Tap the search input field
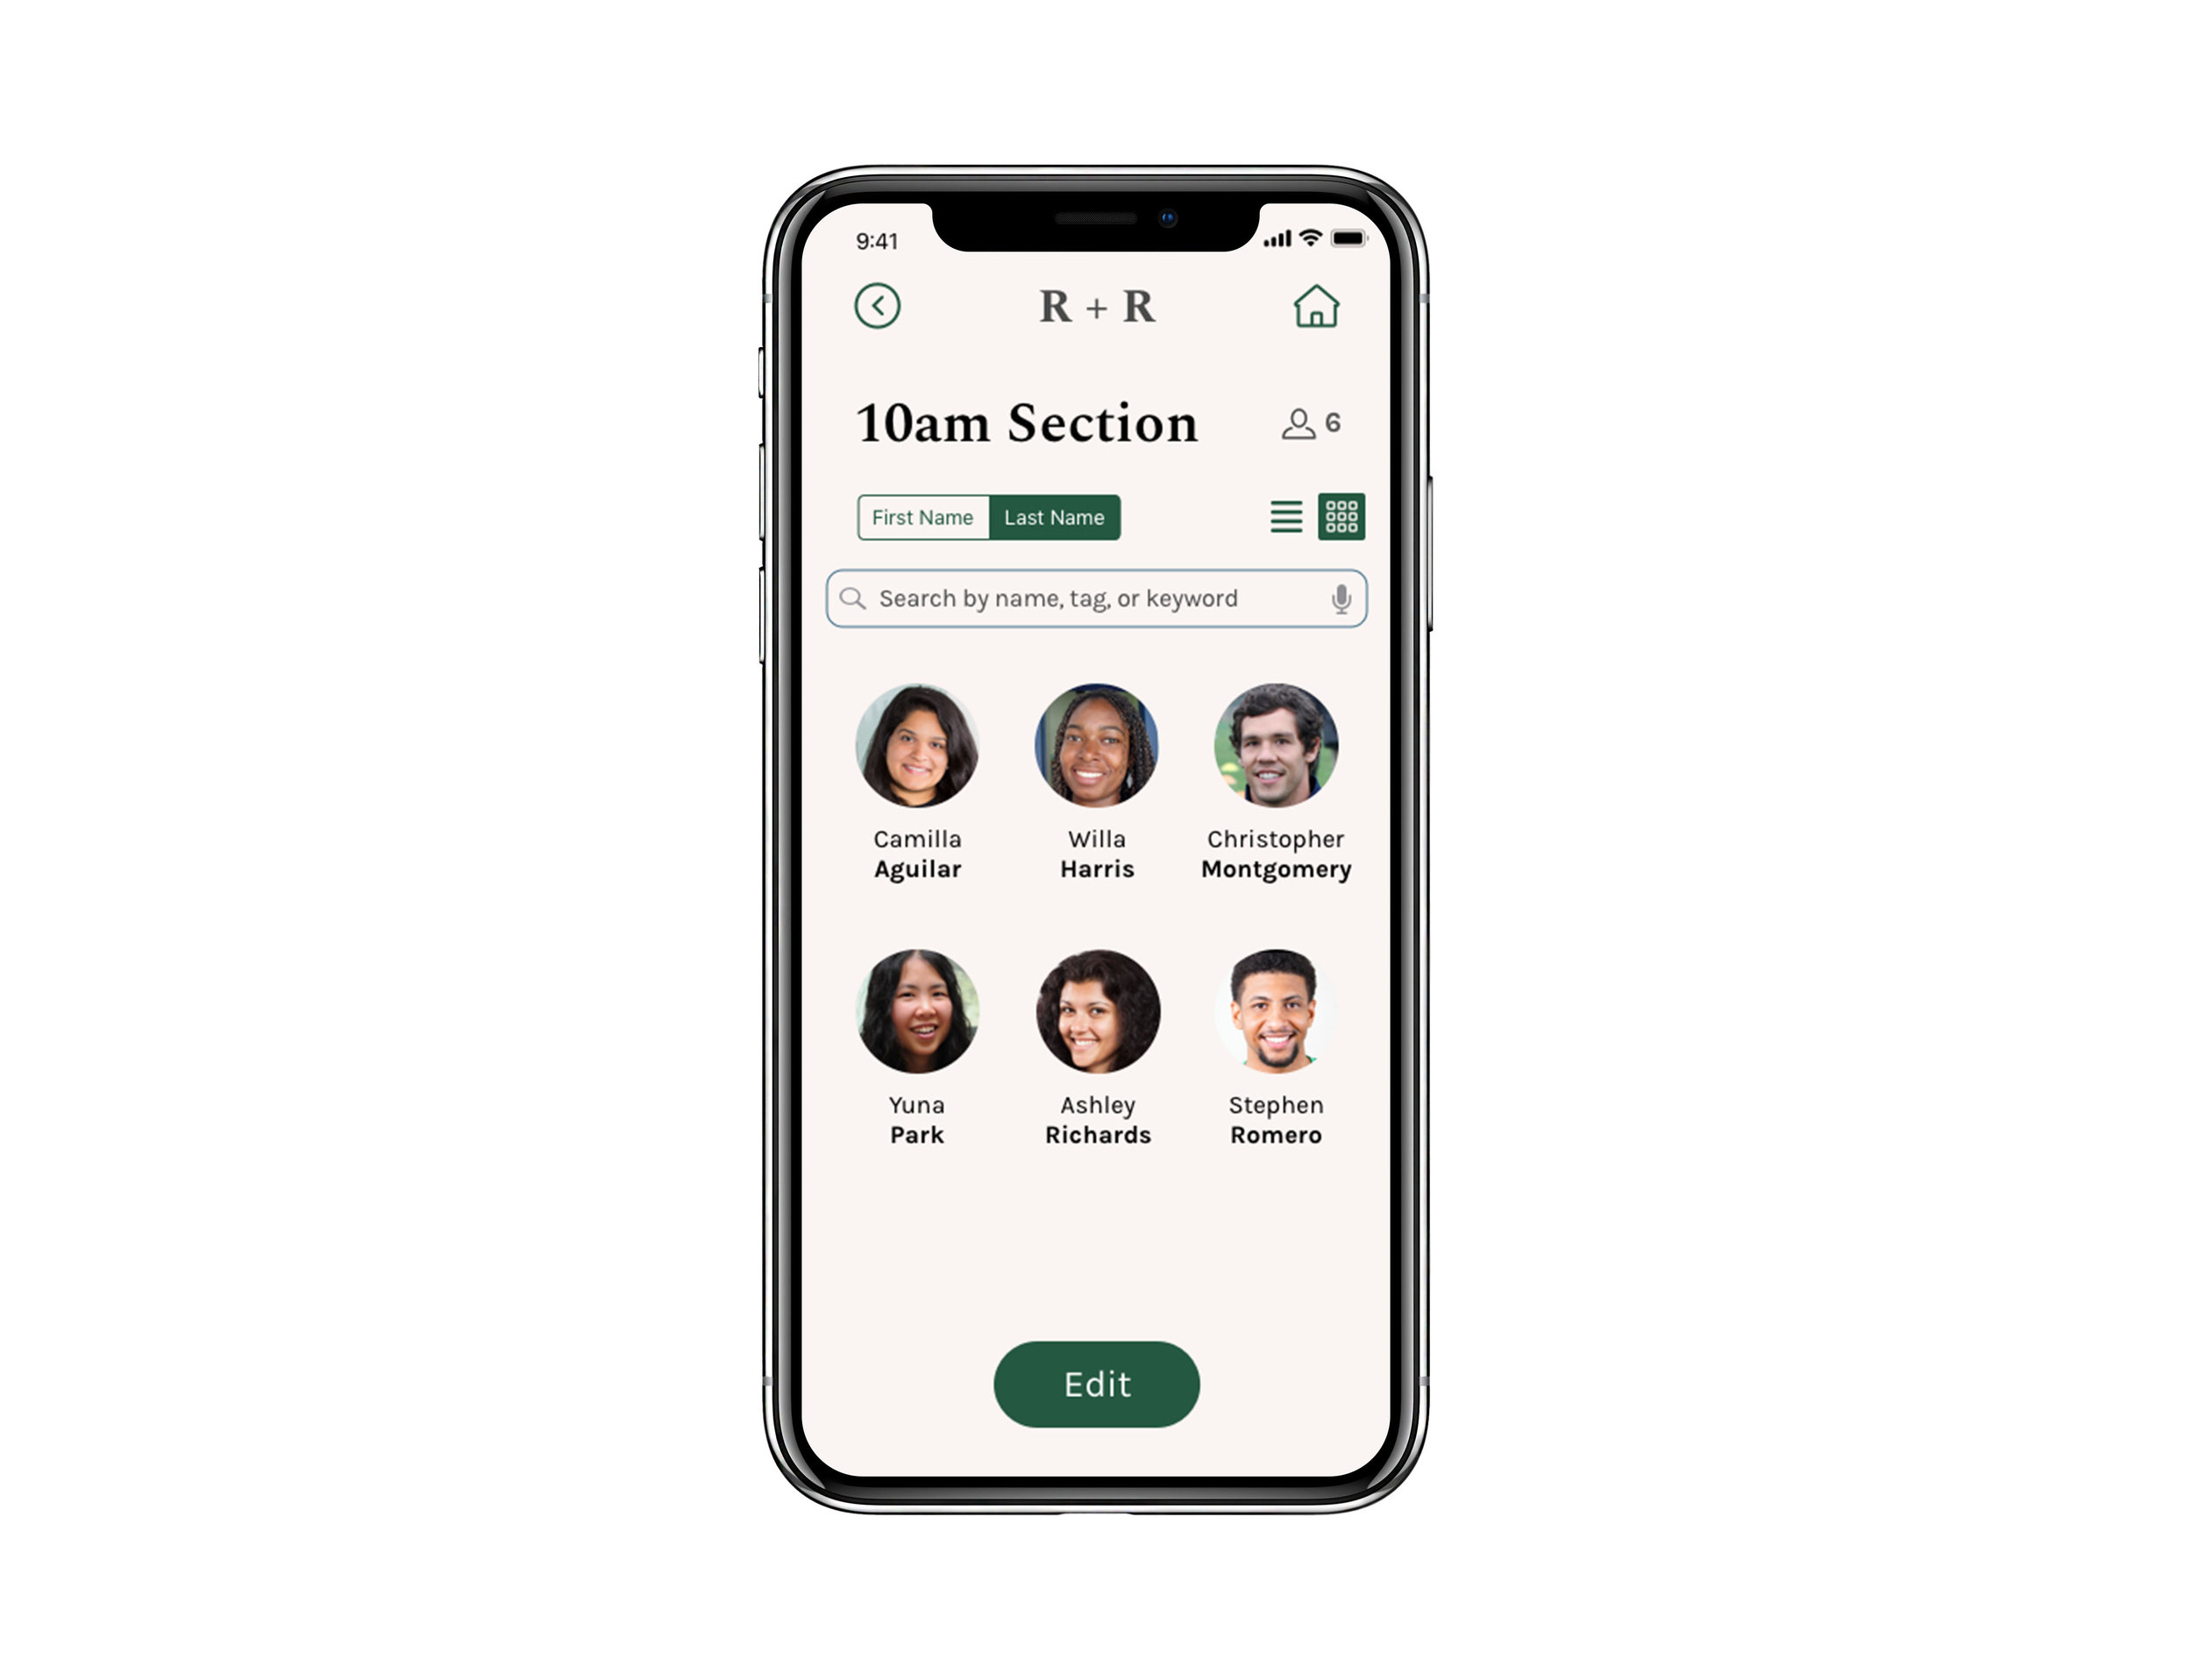Screen dimensions: 2192x1680 pyautogui.click(x=1098, y=599)
